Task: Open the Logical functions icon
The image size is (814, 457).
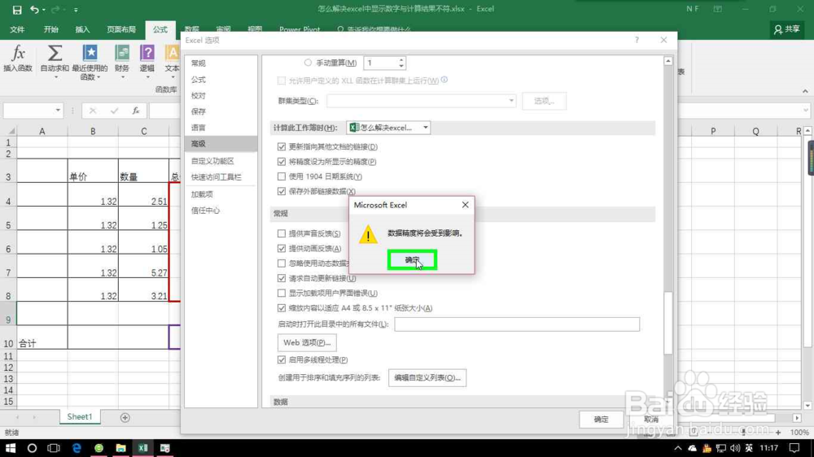Action: [147, 53]
